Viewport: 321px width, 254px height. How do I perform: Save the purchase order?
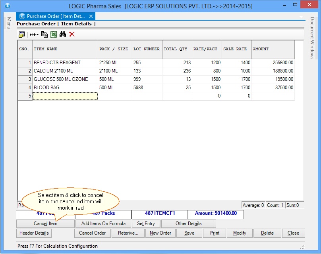pyautogui.click(x=189, y=233)
